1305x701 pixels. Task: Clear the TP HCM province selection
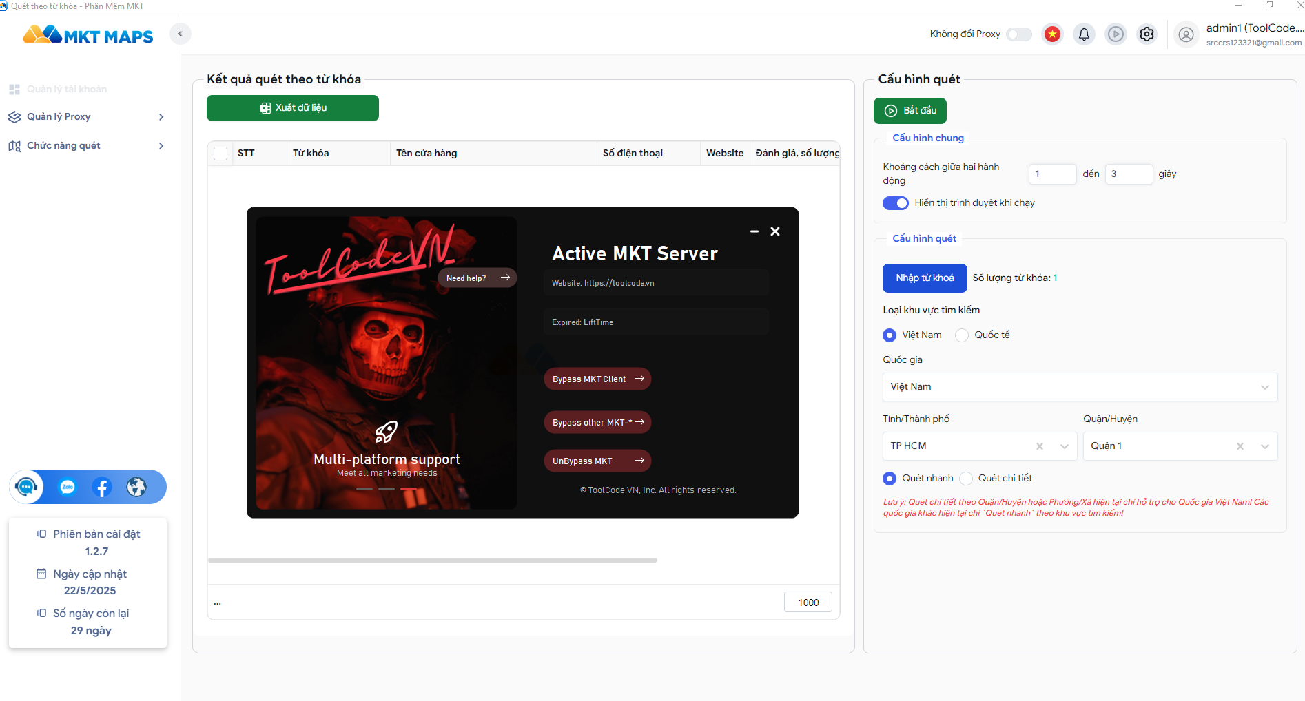coord(1040,446)
